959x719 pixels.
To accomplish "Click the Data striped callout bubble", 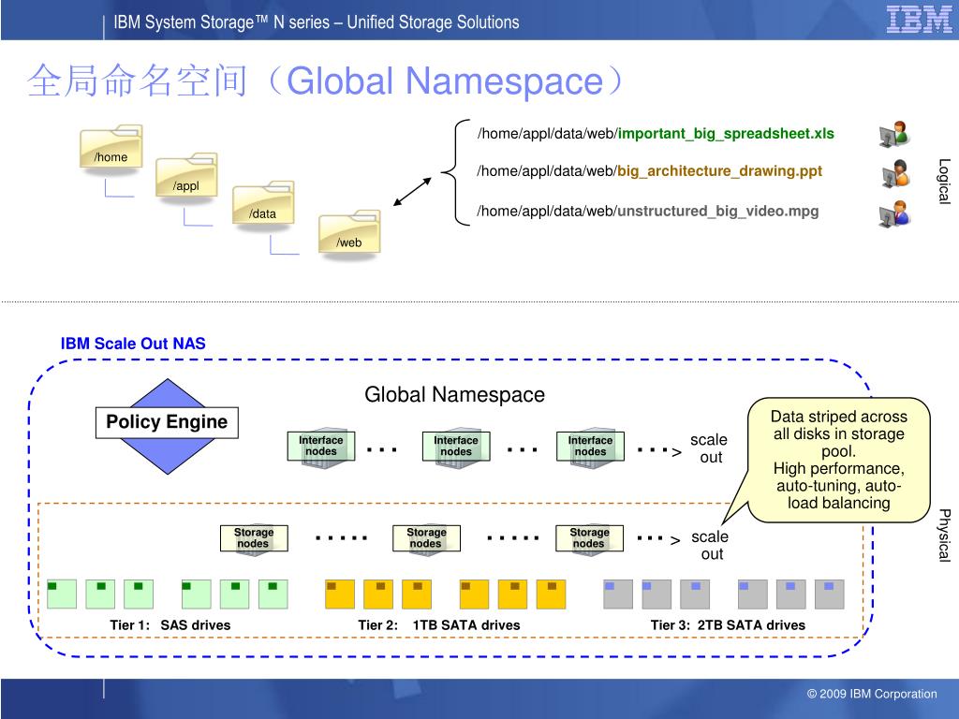I will click(838, 460).
